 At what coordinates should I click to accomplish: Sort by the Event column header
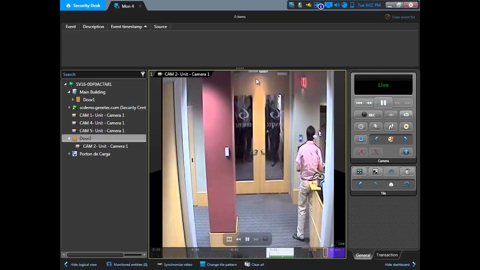[x=70, y=27]
